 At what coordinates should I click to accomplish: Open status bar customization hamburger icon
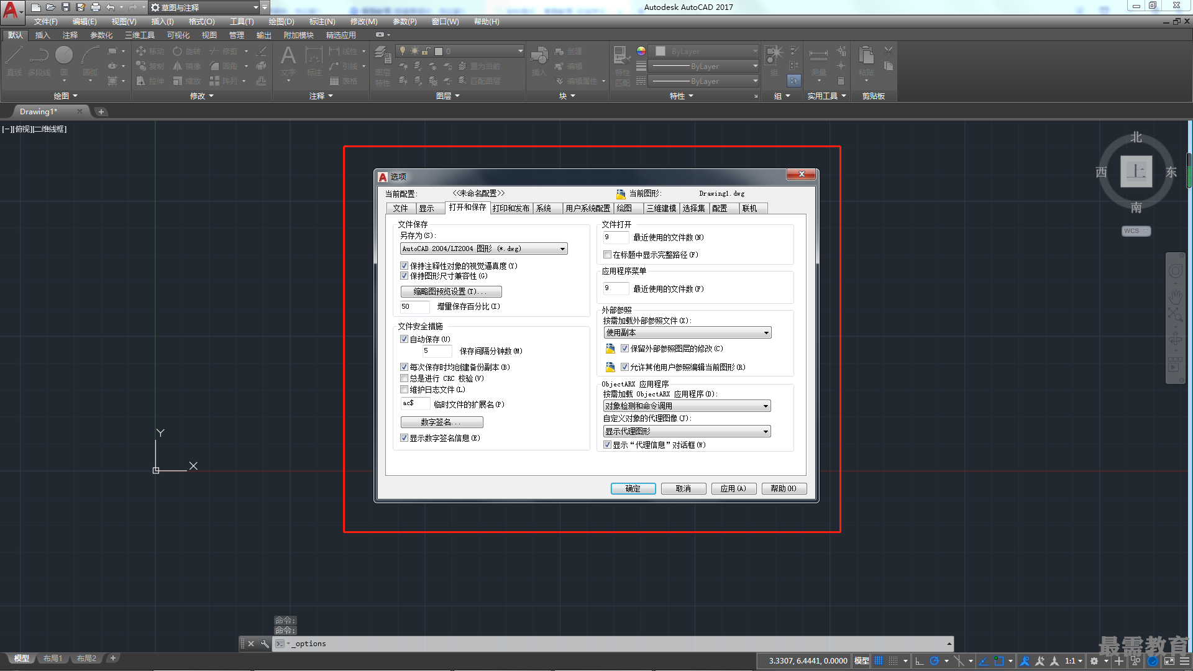click(1184, 661)
